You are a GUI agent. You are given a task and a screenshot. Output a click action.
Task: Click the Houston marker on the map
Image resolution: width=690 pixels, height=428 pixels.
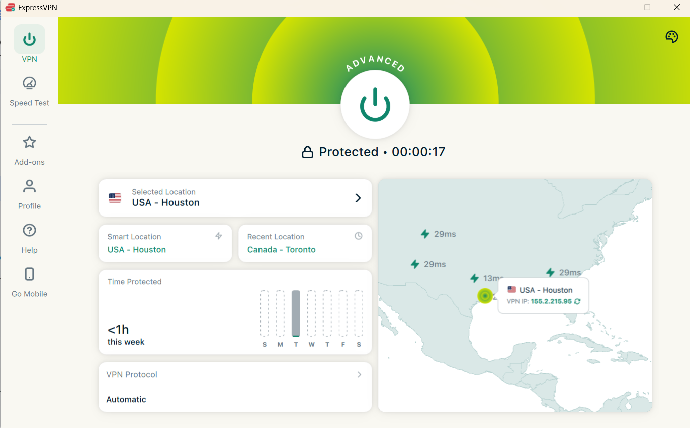(484, 296)
